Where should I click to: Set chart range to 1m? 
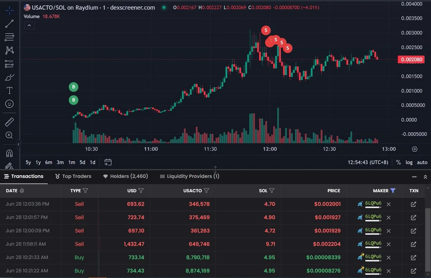click(x=71, y=162)
